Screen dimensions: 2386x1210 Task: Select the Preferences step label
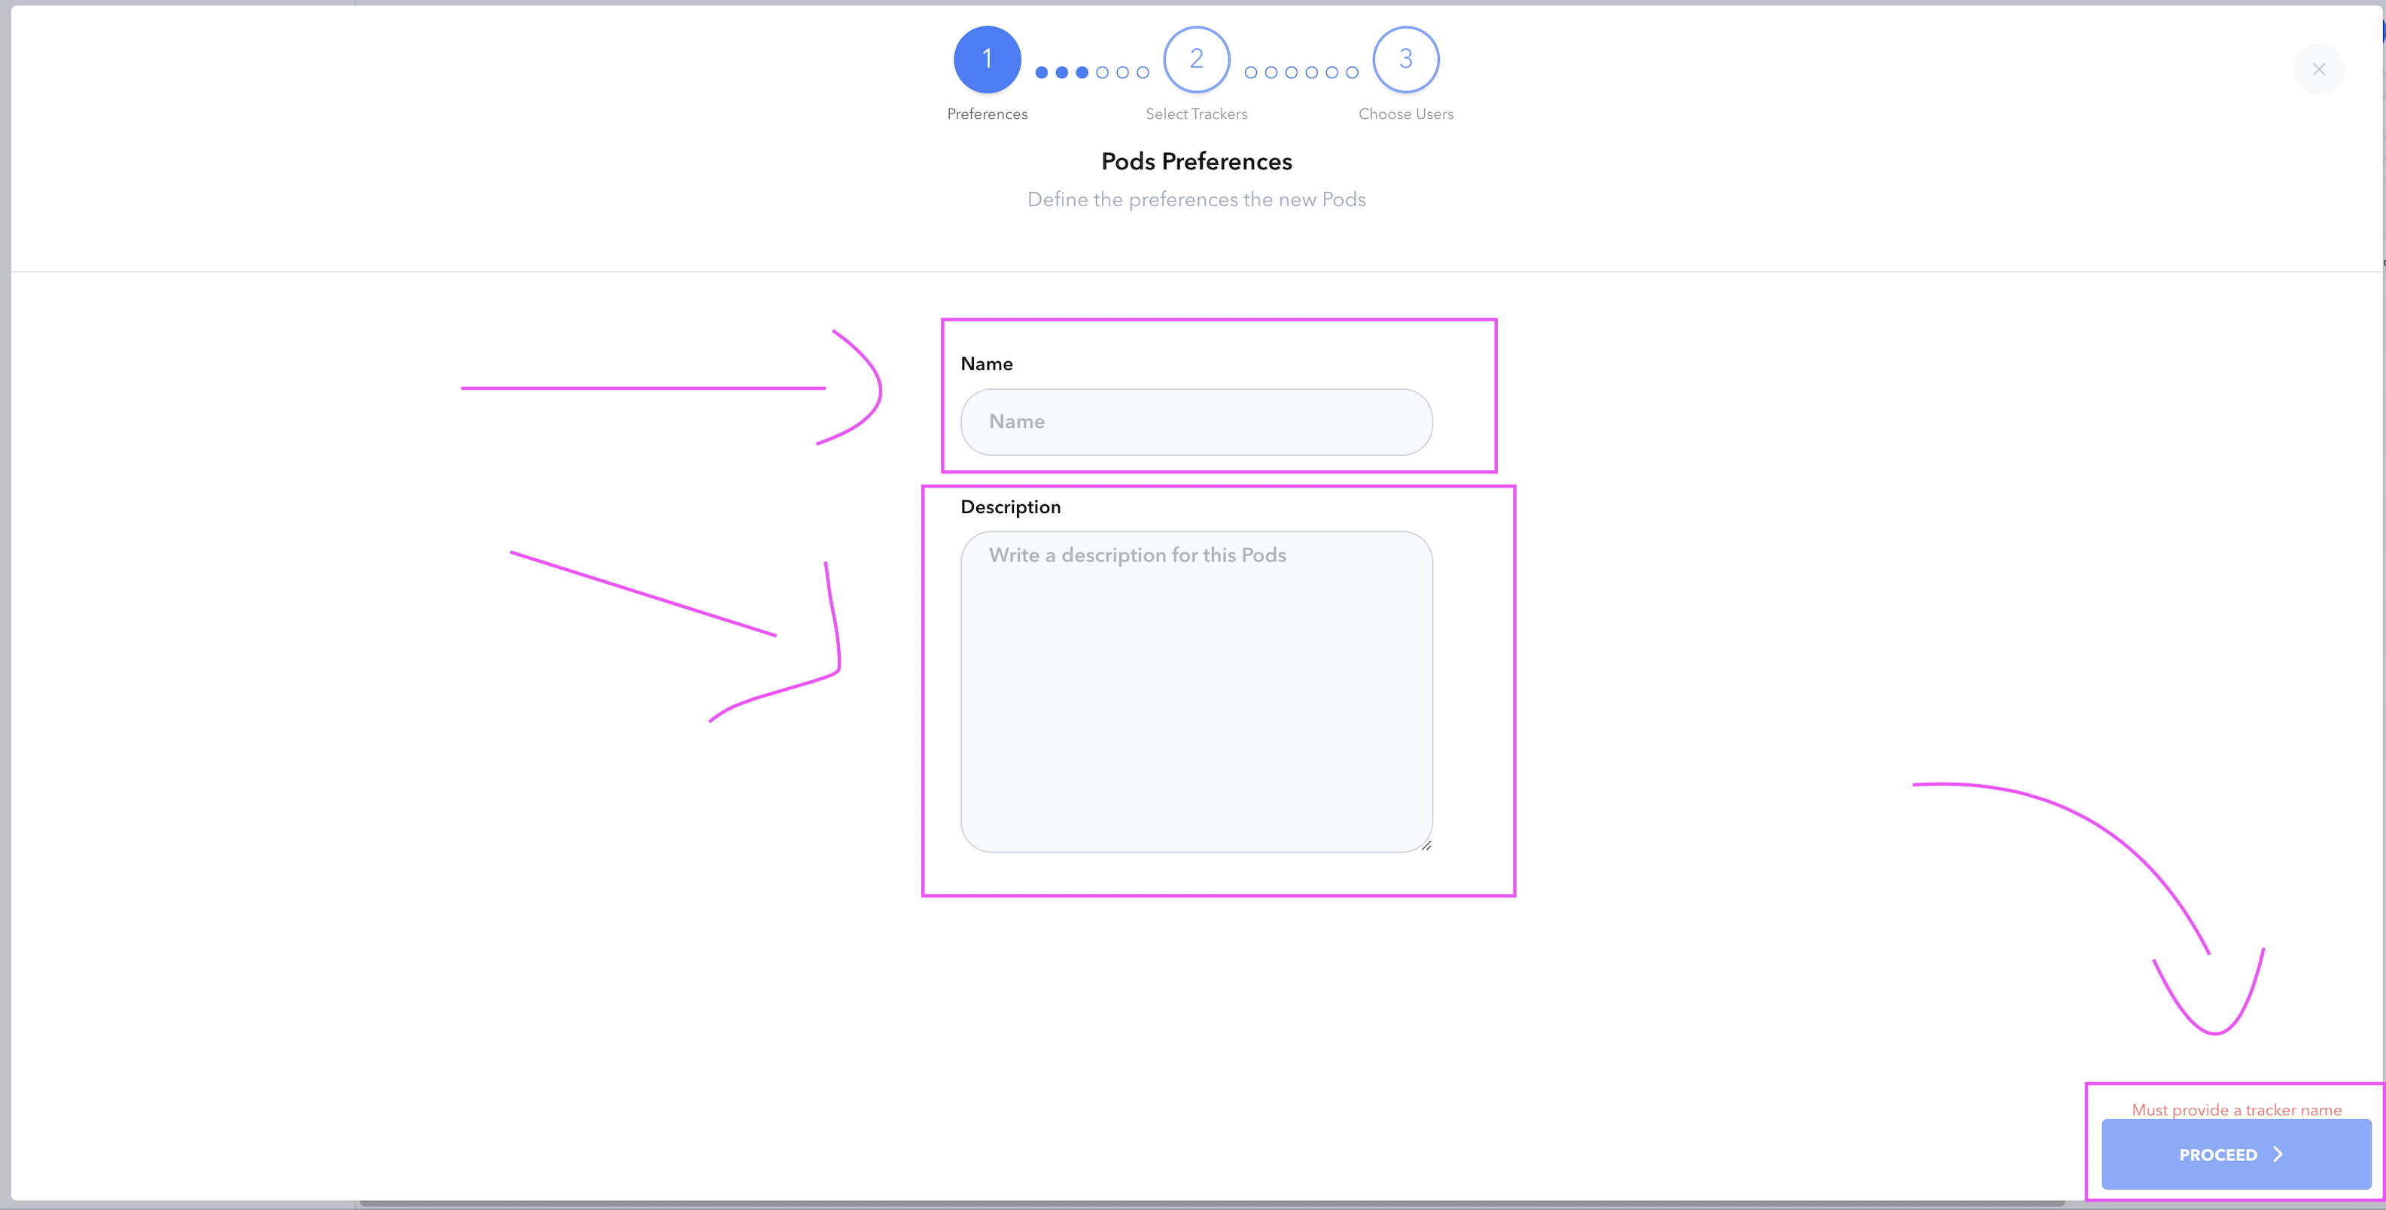(987, 114)
